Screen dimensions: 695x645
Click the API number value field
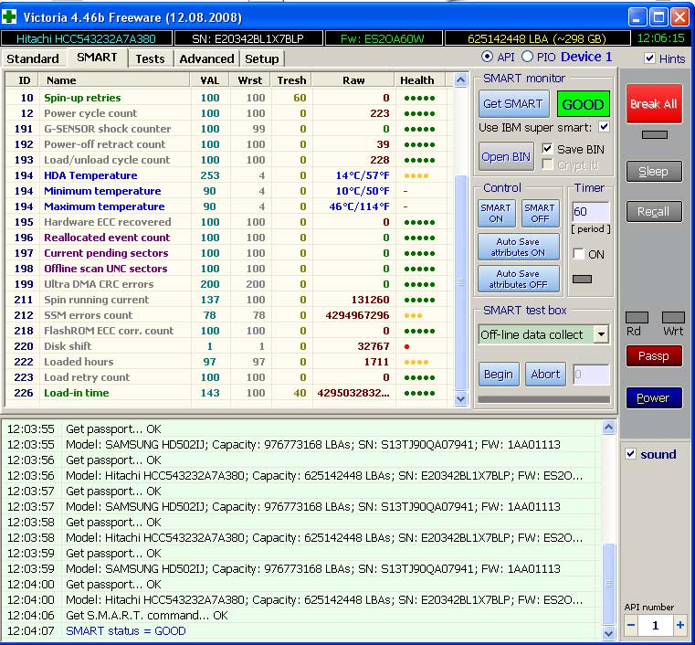point(656,626)
